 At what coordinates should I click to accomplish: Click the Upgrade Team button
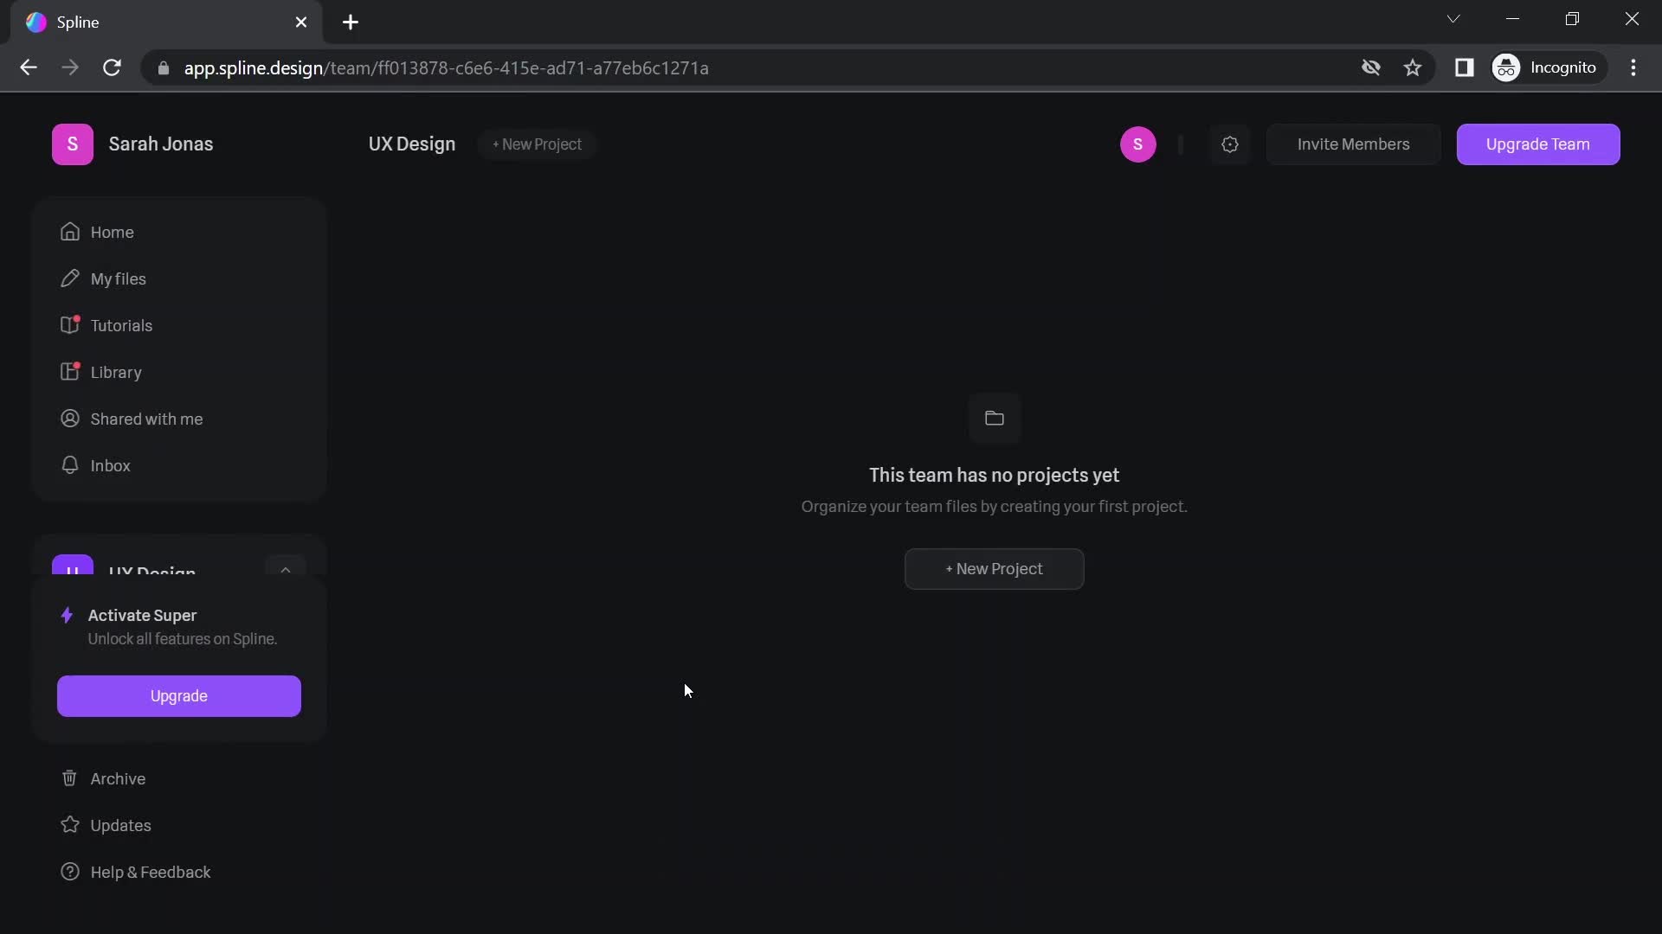point(1537,144)
